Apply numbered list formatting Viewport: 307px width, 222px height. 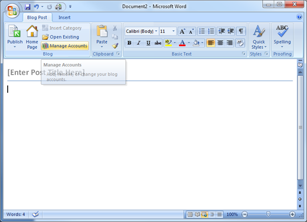[x=211, y=31]
